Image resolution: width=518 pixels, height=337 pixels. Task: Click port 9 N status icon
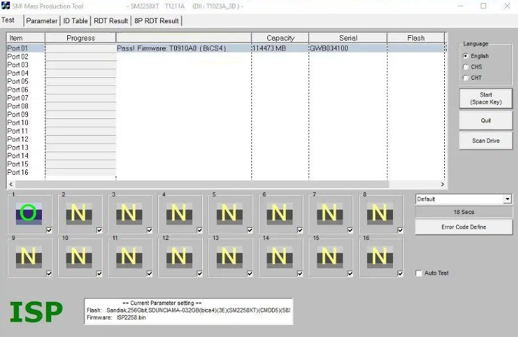pos(29,257)
